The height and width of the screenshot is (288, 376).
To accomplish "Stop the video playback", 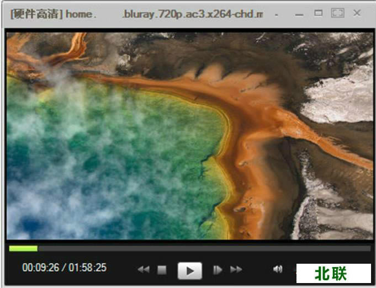I will point(162,270).
